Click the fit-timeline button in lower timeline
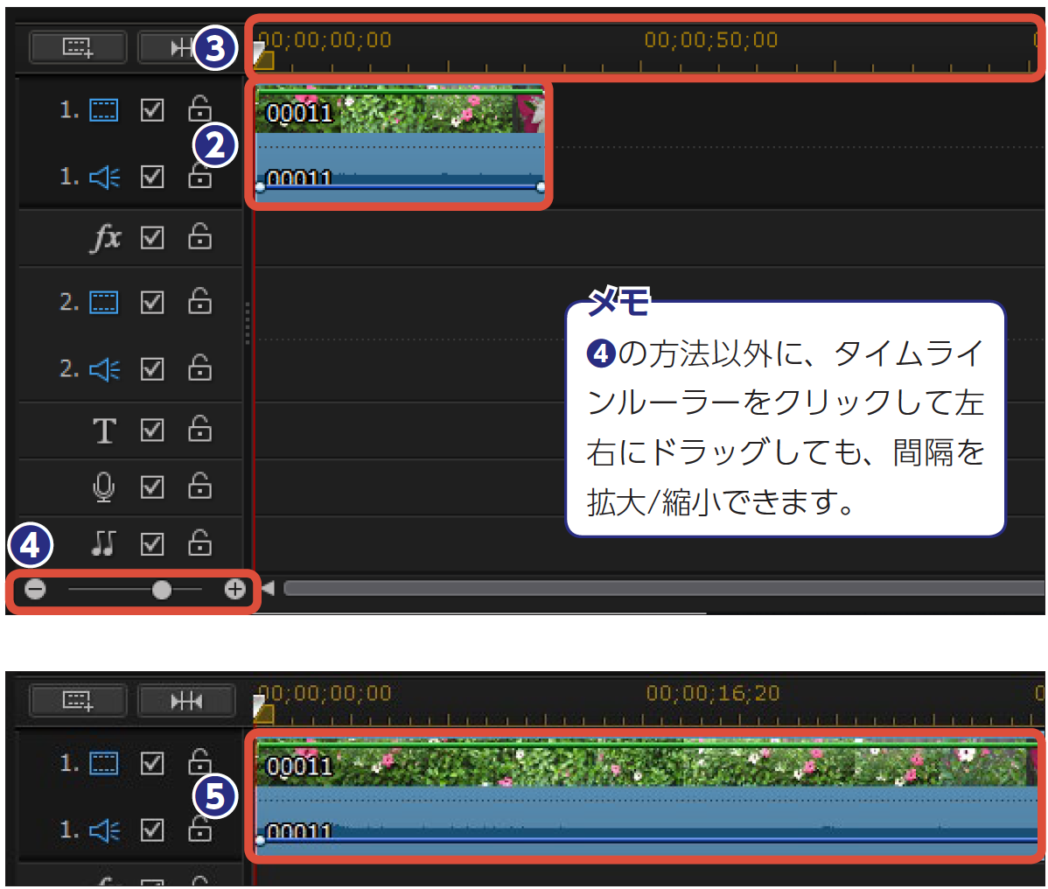The width and height of the screenshot is (1048, 889). (x=185, y=701)
